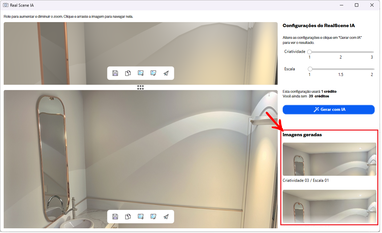Click the Gerar com IA button
This screenshot has width=382, height=233.
tap(328, 110)
